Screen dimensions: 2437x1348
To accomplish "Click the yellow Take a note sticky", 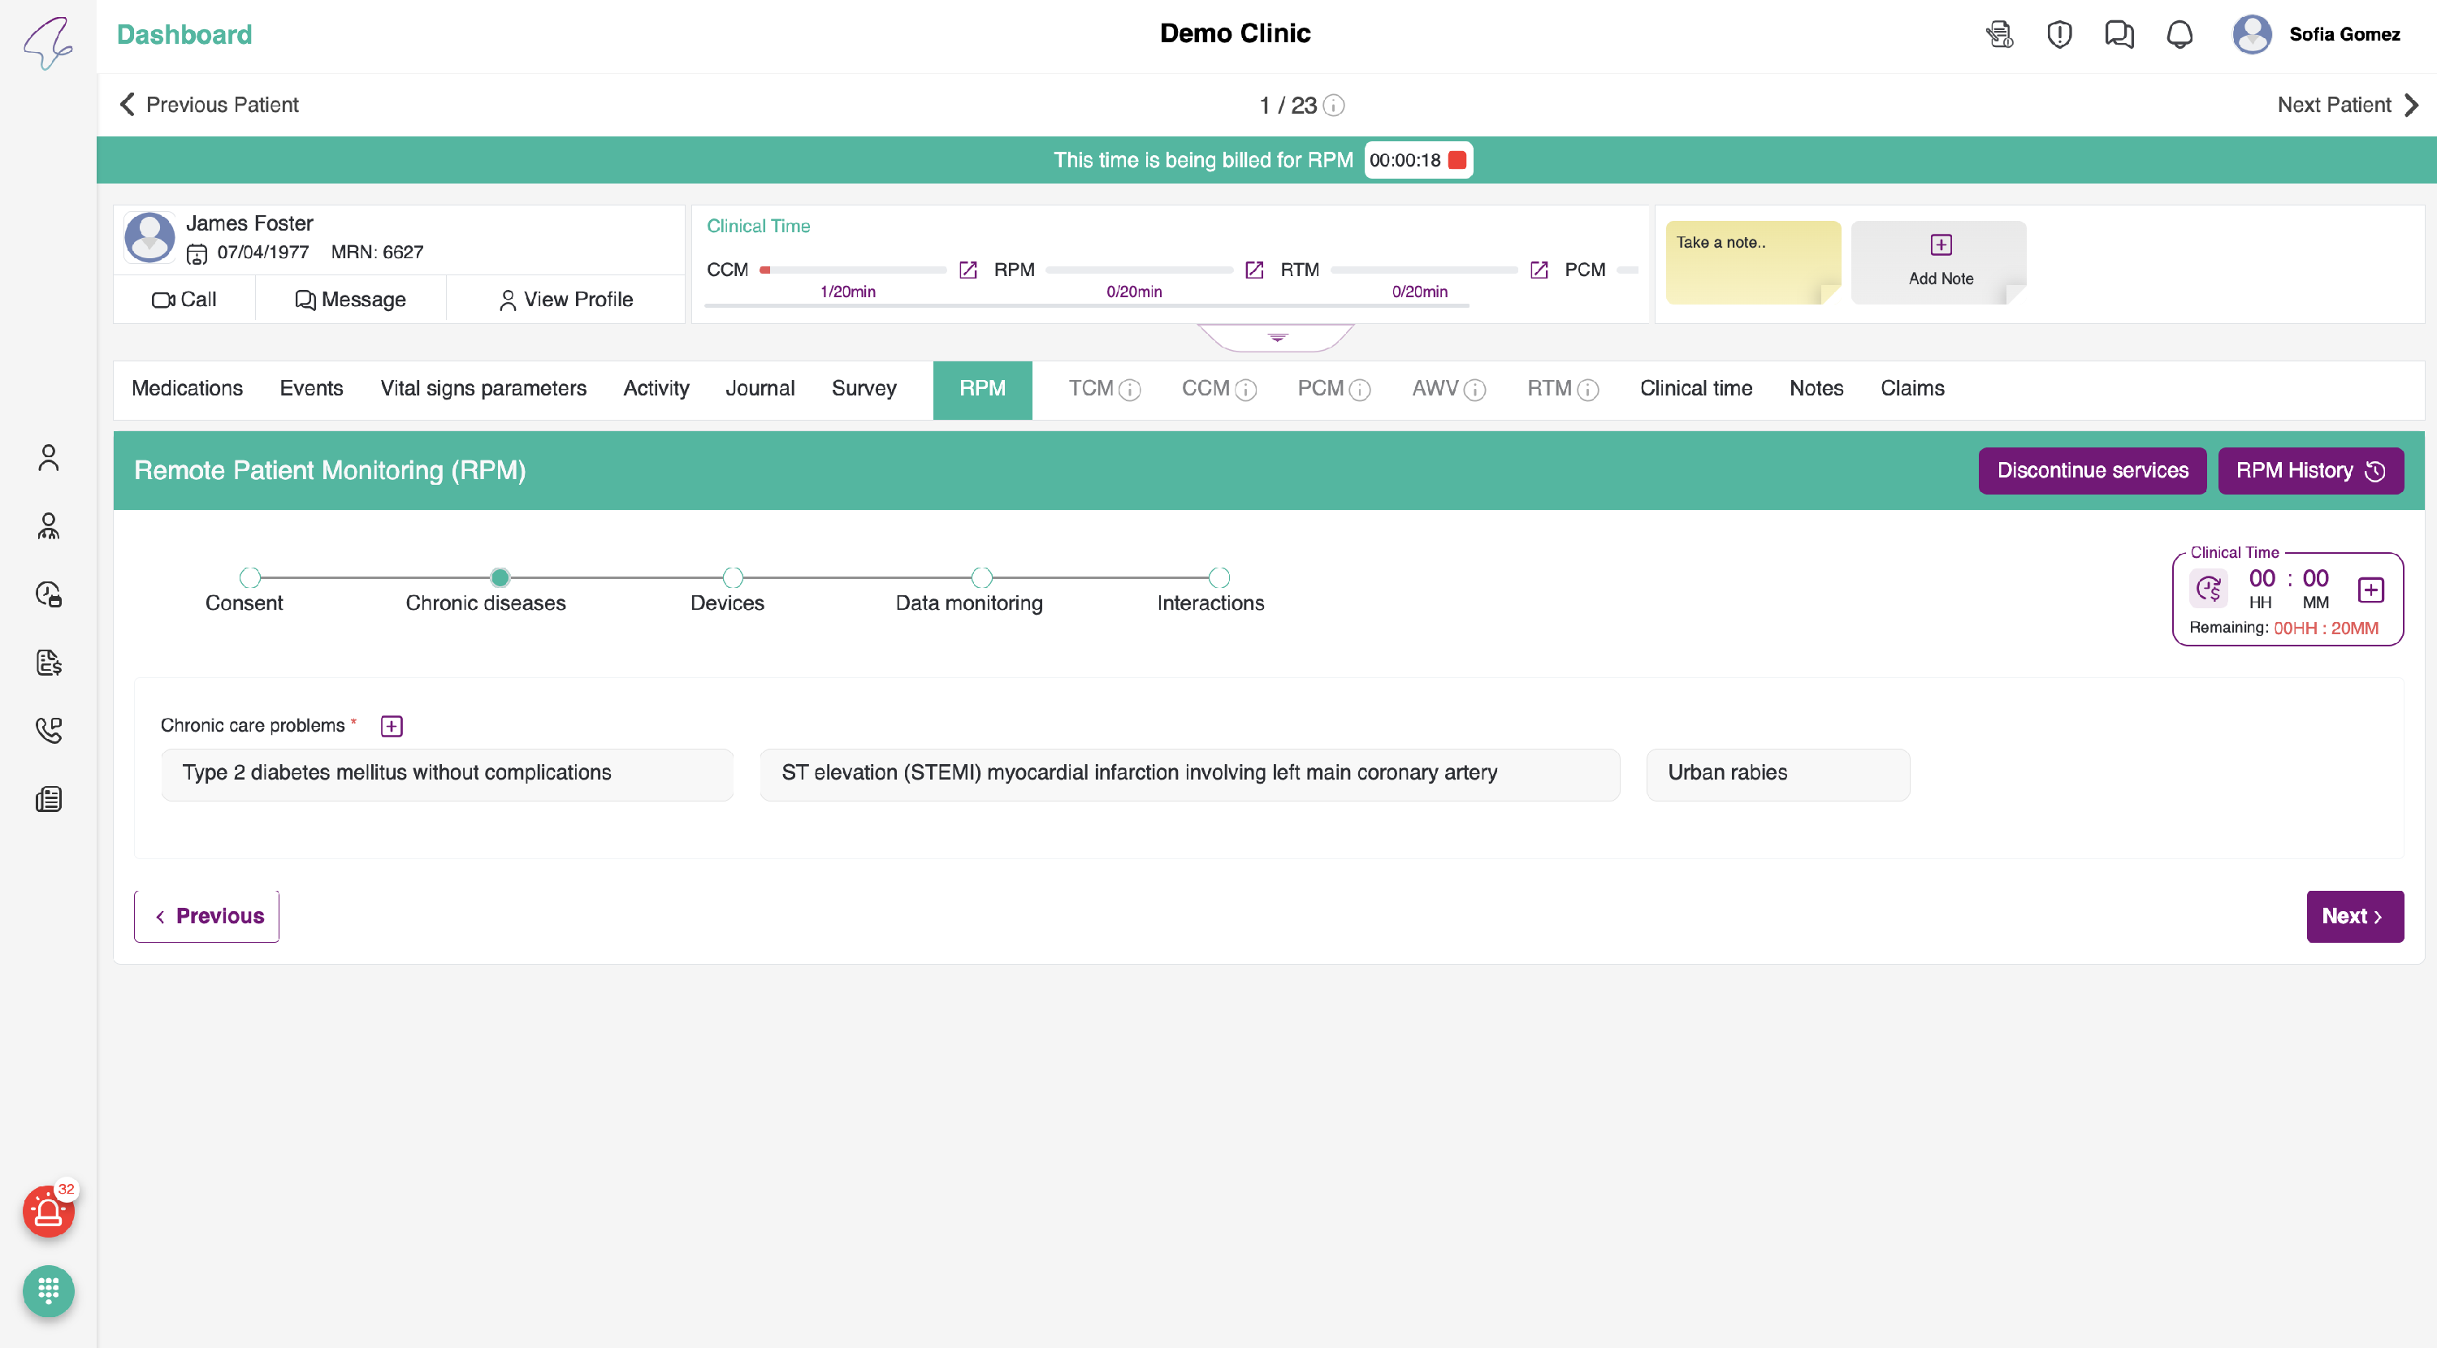I will (x=1751, y=262).
